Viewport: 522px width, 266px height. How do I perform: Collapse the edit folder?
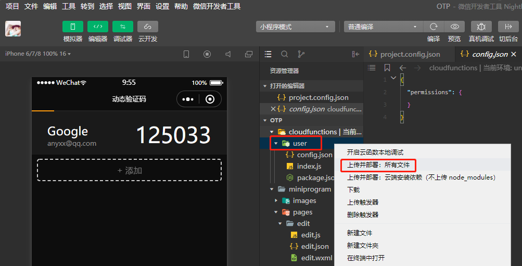[281, 223]
